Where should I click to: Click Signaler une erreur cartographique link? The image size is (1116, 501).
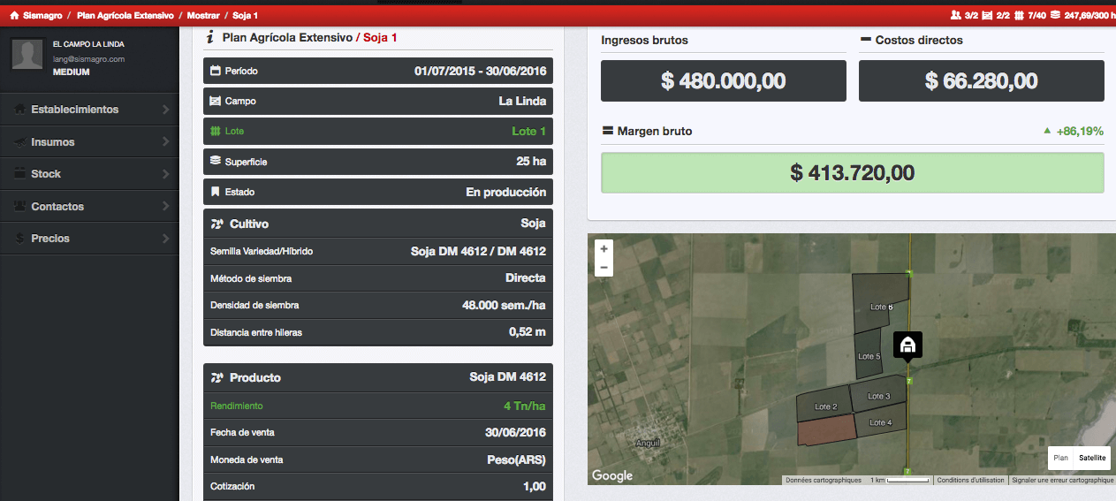(1062, 480)
